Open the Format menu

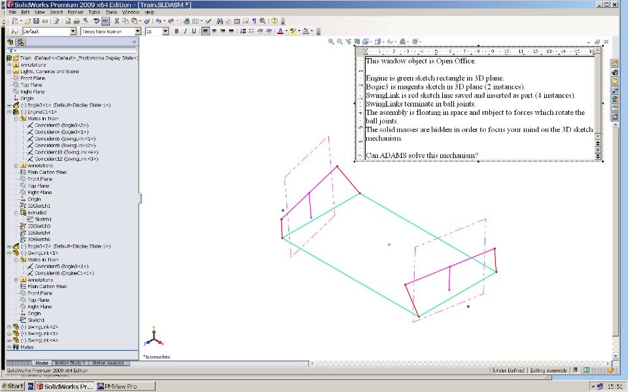[75, 12]
